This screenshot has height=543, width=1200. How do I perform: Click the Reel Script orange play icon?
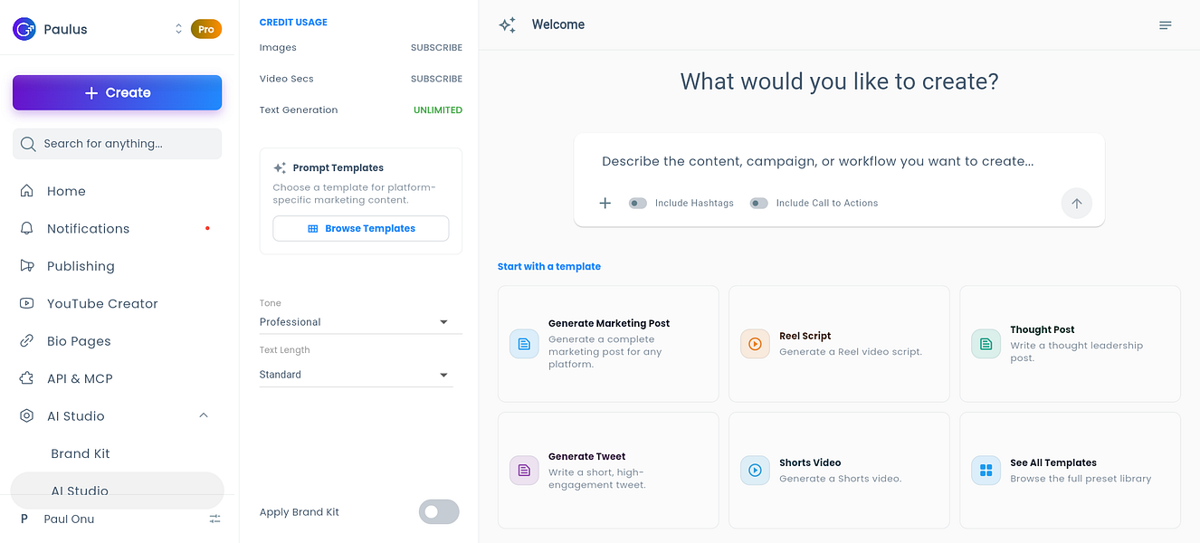coord(755,344)
